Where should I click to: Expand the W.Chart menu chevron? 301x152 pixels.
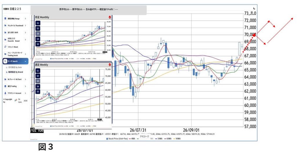click(x=25, y=79)
